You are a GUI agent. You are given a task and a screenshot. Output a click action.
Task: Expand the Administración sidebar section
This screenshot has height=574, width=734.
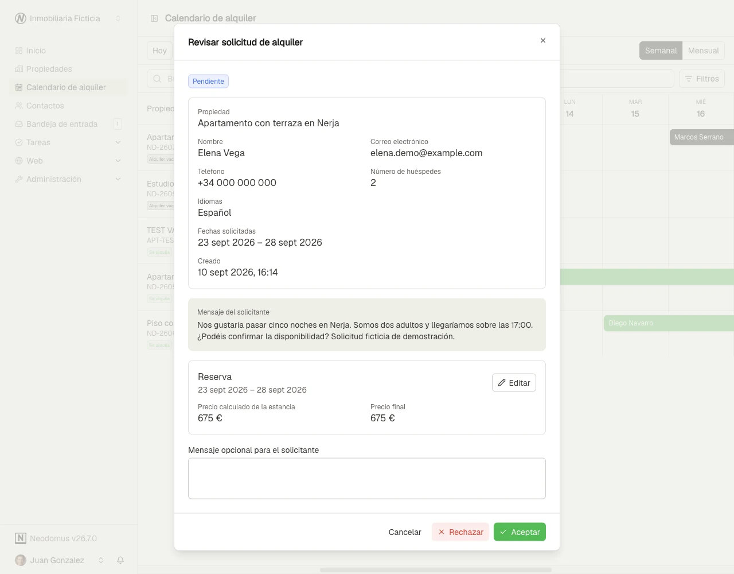(69, 179)
